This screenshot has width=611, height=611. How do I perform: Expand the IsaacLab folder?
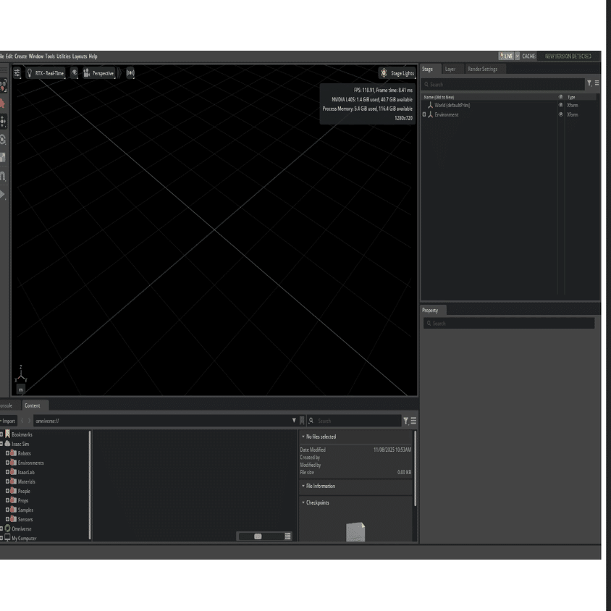(7, 472)
